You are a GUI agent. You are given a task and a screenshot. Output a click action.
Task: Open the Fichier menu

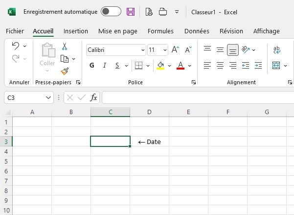(x=15, y=31)
